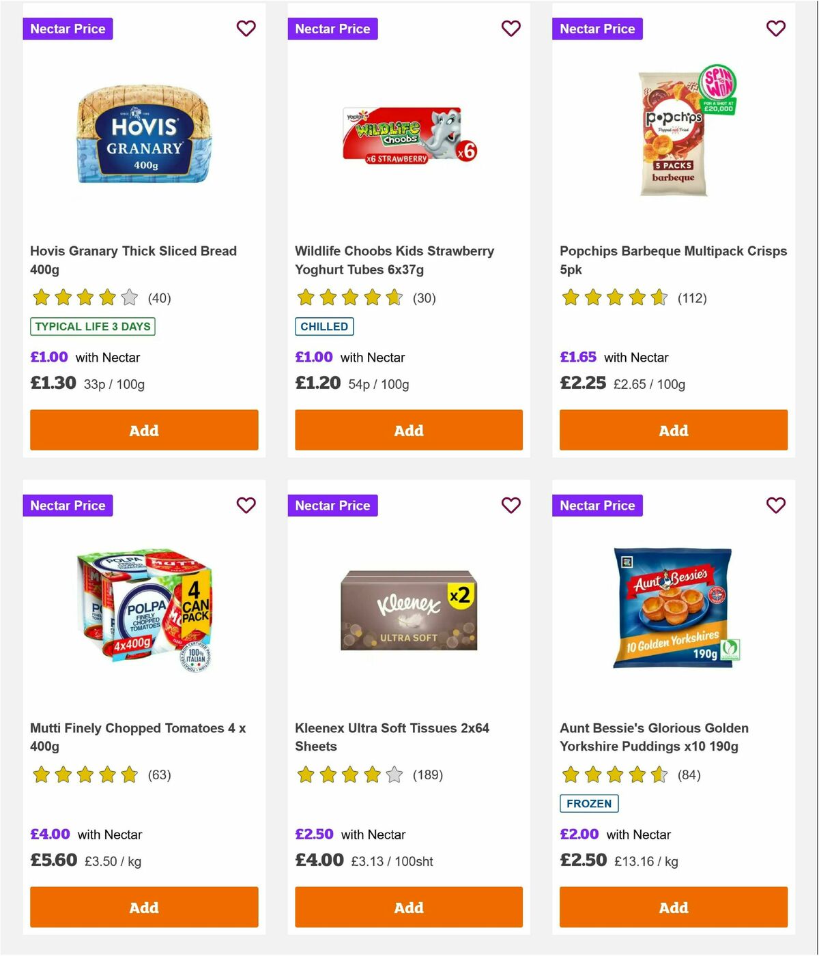Click the Nectar Price badge on Popchips
This screenshot has width=819, height=956.
(597, 29)
